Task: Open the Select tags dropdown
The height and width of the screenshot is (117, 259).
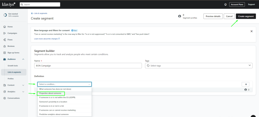Action: (x=199, y=66)
